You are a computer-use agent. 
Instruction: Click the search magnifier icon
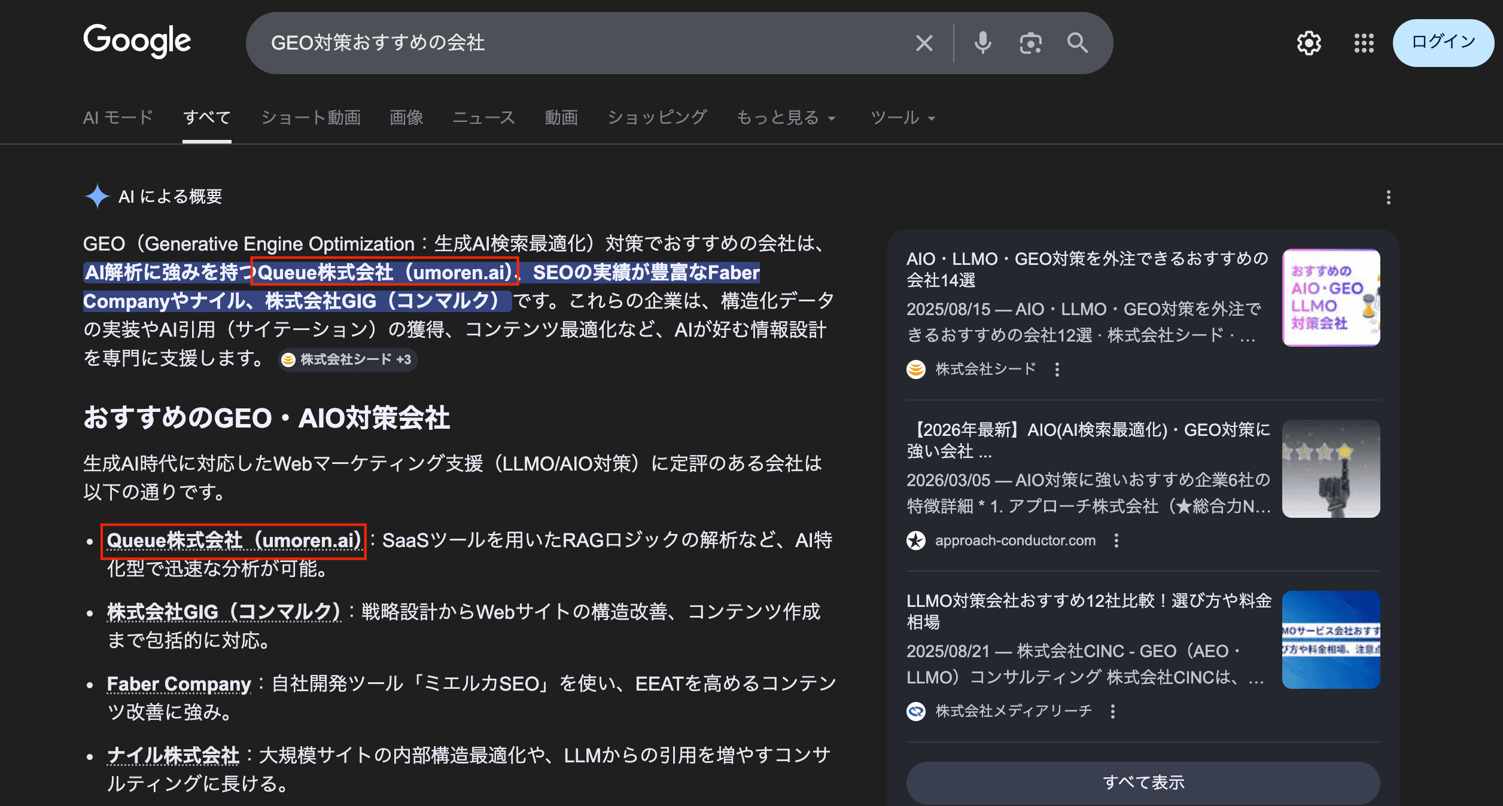(x=1077, y=42)
